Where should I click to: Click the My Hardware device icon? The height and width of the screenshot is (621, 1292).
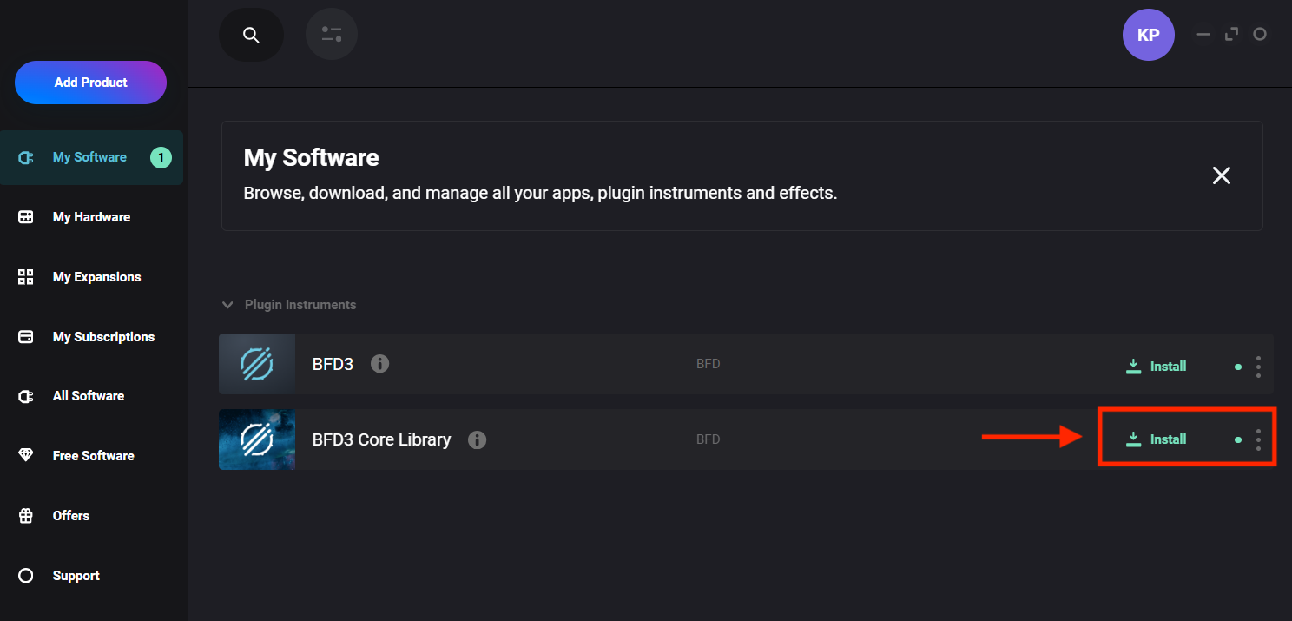pos(26,217)
